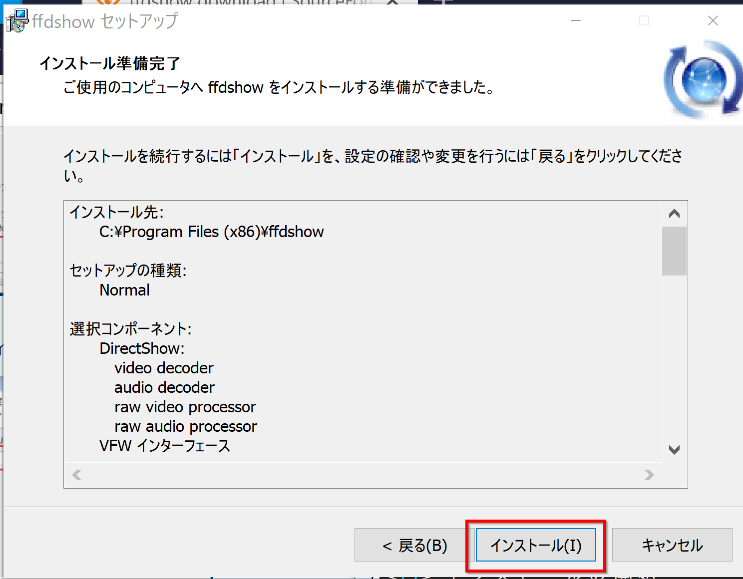This screenshot has height=579, width=743.
Task: Click the '選択コンポーネント:' label
Action: 131,329
